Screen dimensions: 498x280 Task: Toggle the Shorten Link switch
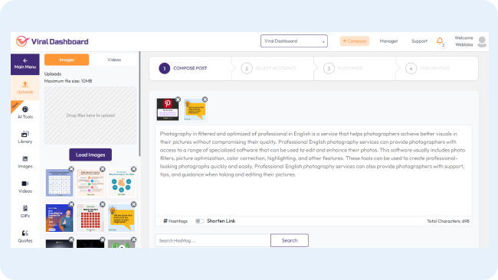[199, 221]
